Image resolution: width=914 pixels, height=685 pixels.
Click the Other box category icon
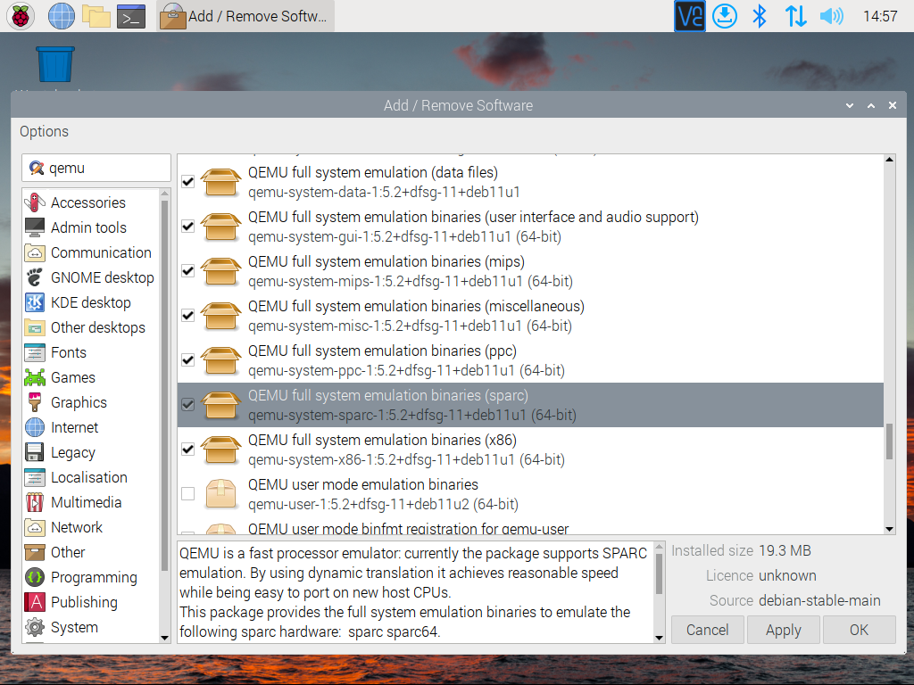pos(35,552)
